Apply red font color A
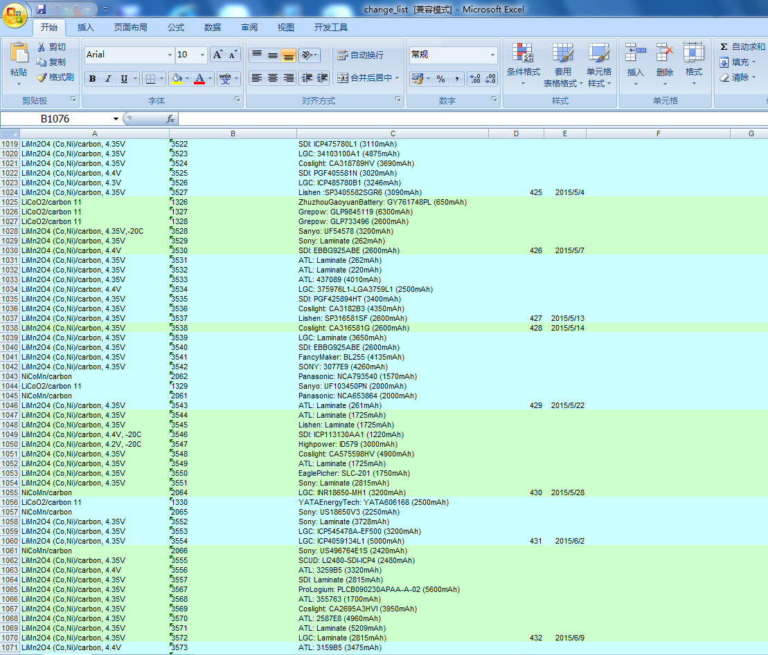The height and width of the screenshot is (655, 768). pos(199,78)
